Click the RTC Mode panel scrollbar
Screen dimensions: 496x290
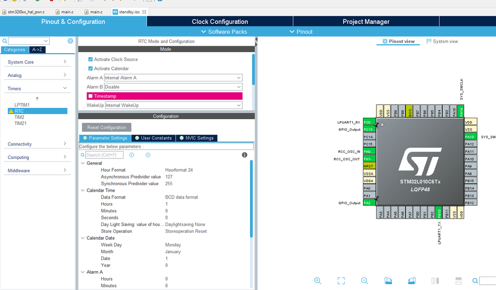[253, 69]
